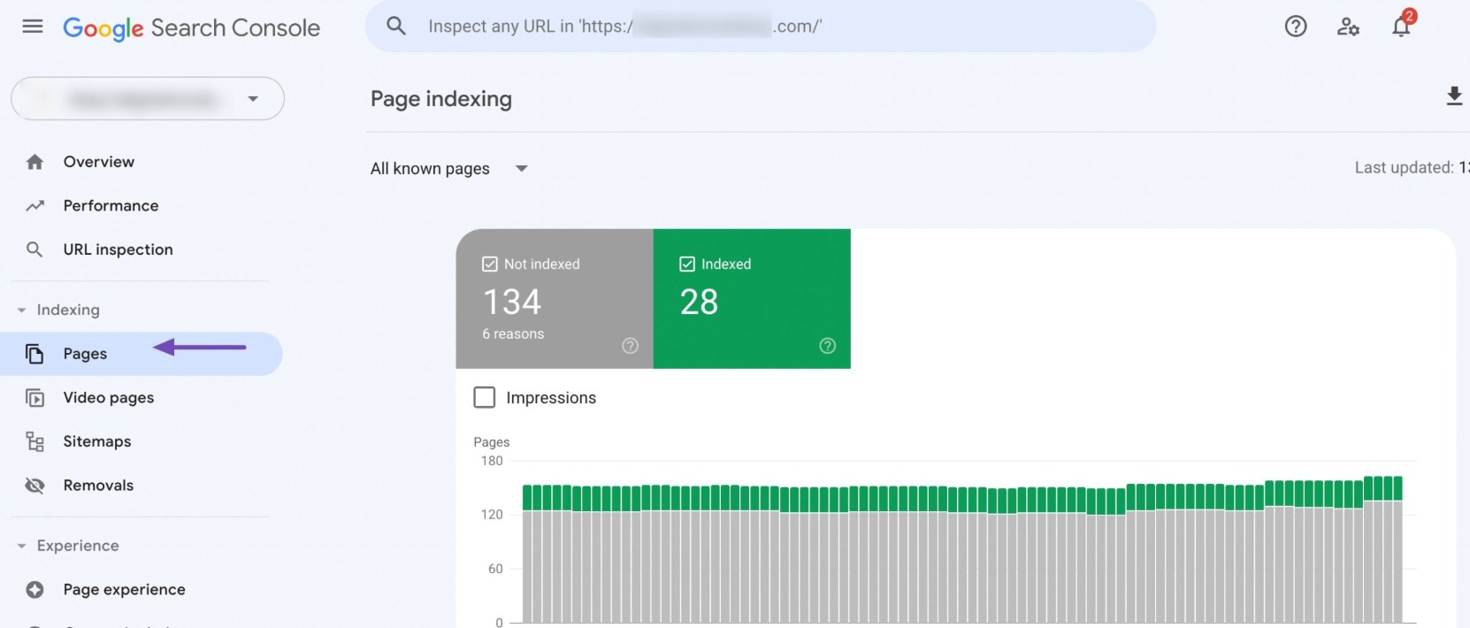Uncheck the Indexed checkbox

pyautogui.click(x=686, y=264)
